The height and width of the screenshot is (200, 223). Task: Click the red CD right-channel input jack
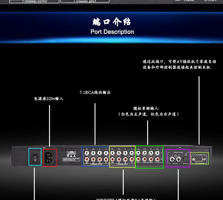point(151,159)
